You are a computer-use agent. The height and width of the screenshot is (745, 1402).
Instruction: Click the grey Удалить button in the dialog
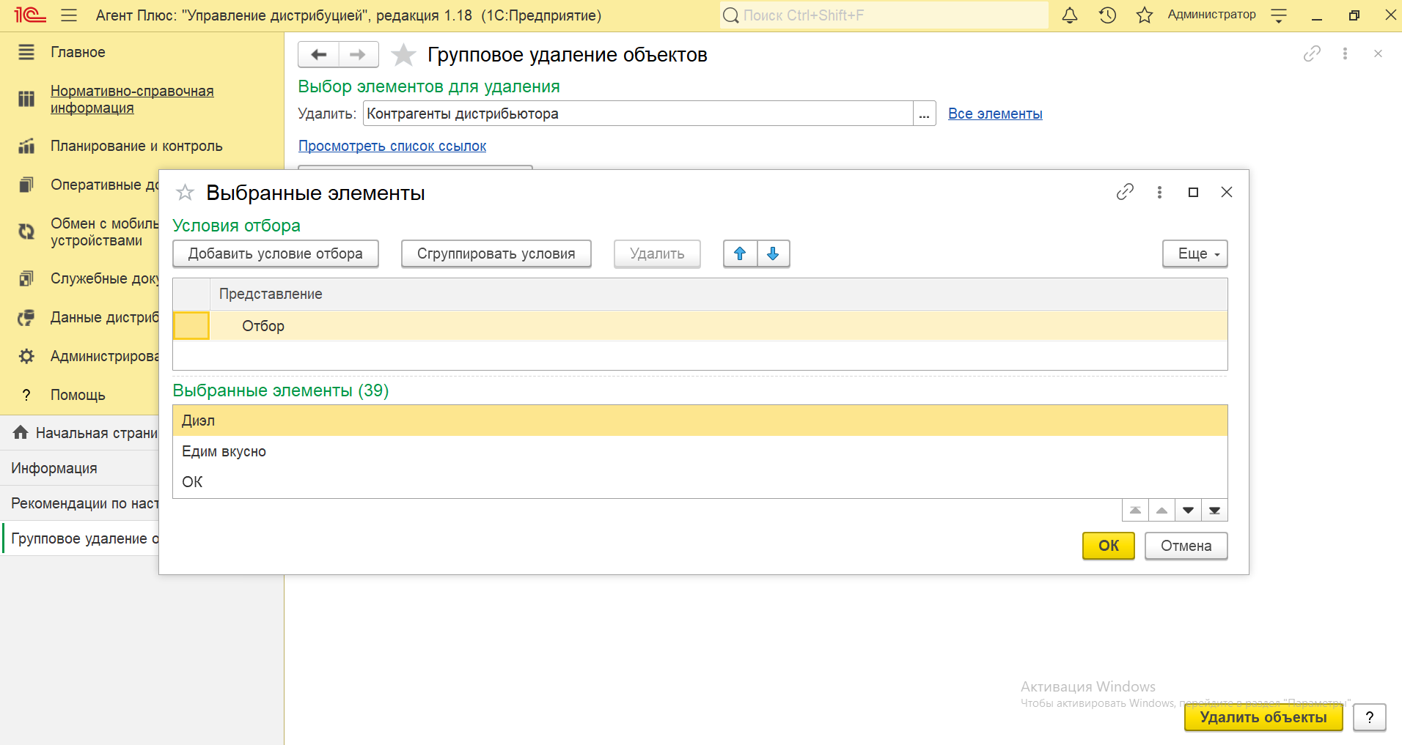click(x=657, y=253)
